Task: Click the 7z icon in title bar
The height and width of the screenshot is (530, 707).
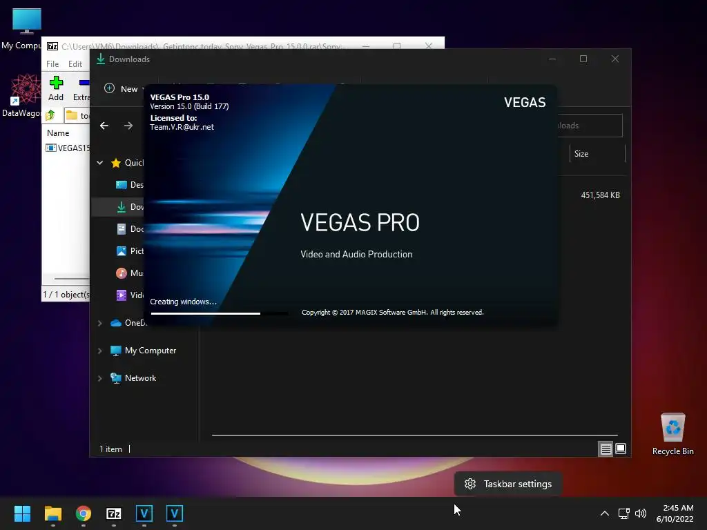Action: click(52, 46)
